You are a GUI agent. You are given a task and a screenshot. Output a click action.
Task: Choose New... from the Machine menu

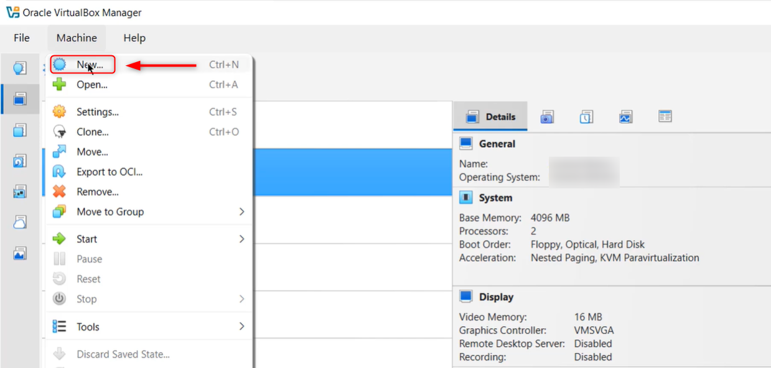click(148, 65)
